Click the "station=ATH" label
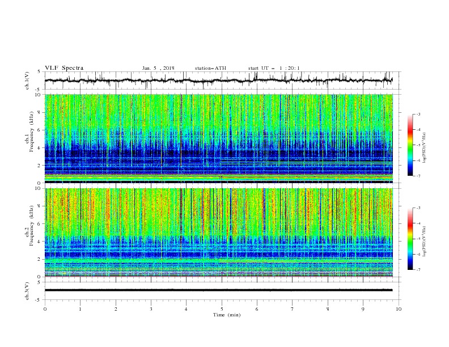Image resolution: width=449 pixels, height=347 pixels. [210, 68]
